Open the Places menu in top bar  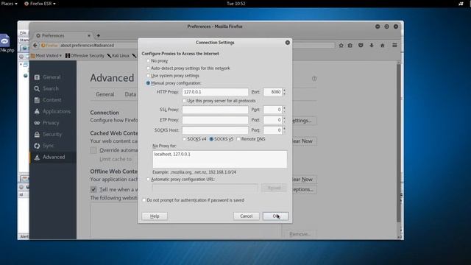coord(9,4)
